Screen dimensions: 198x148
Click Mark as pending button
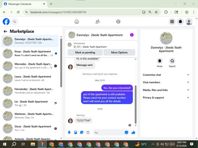click(x=85, y=52)
